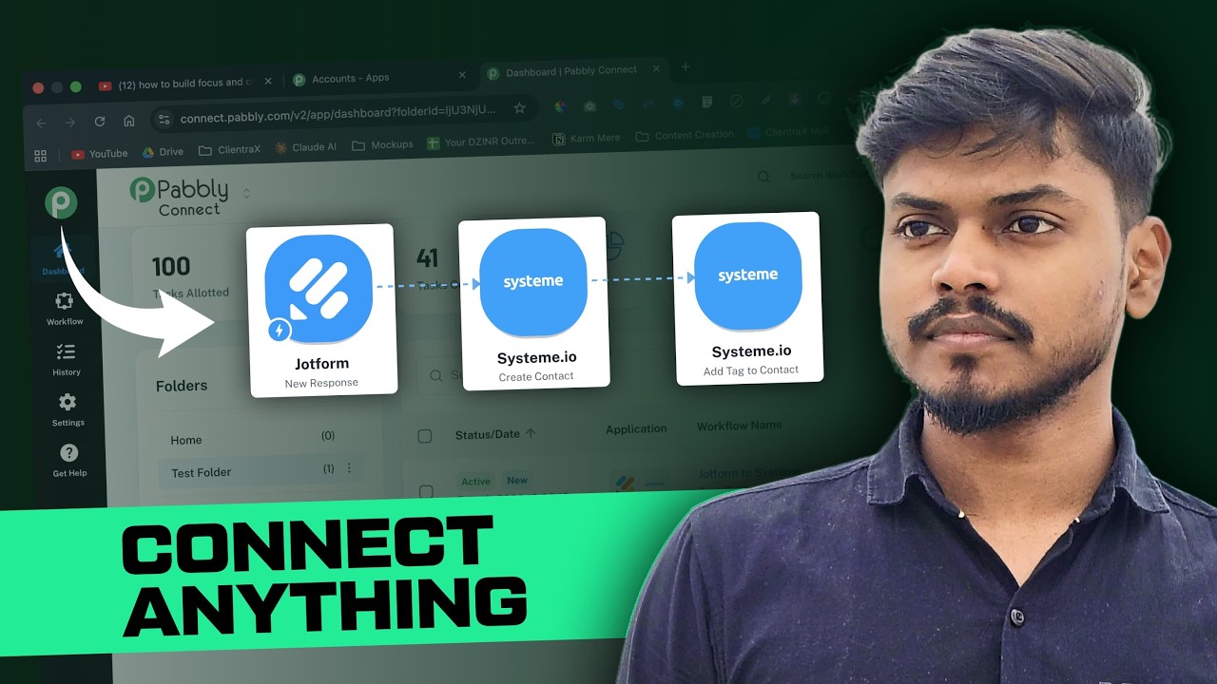Screen dimensions: 1217x684
Task: Click the browser home icon
Action: (128, 120)
